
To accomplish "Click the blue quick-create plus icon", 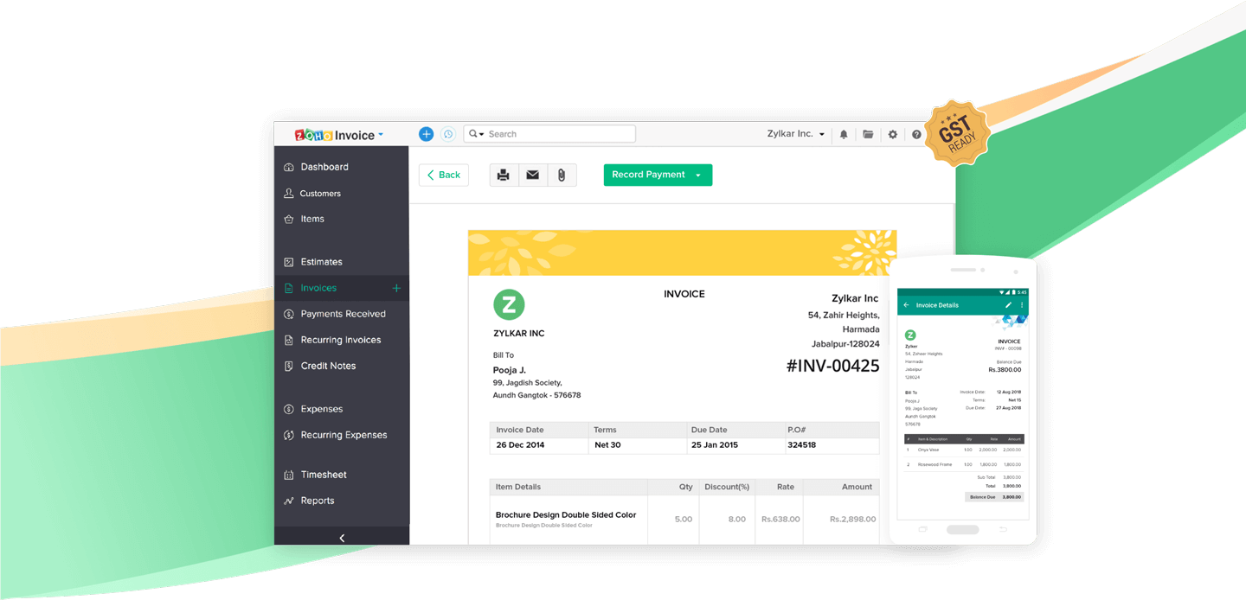I will [x=426, y=134].
